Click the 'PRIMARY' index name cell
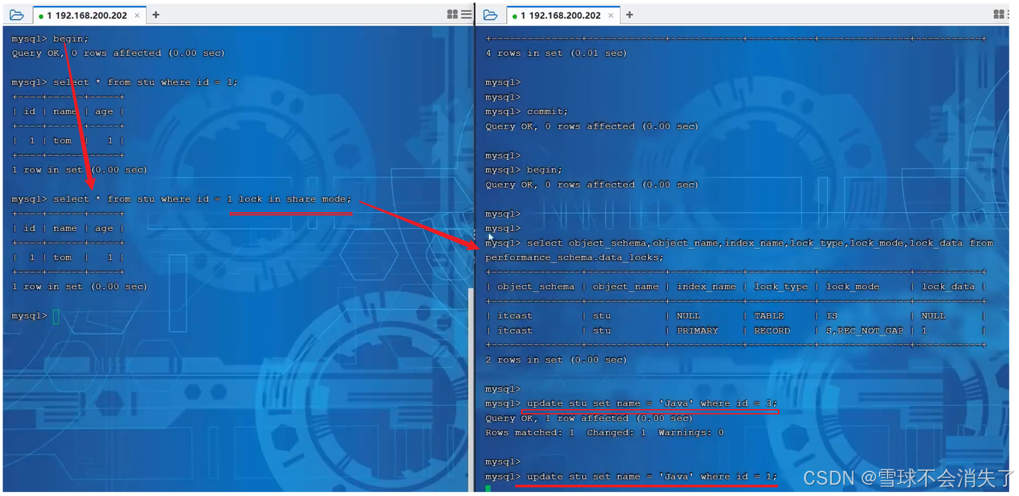 pos(697,330)
